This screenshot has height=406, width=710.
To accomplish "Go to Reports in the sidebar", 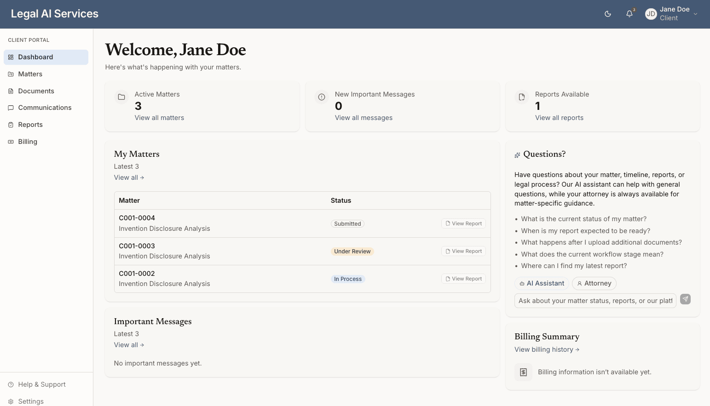I will pyautogui.click(x=46, y=125).
